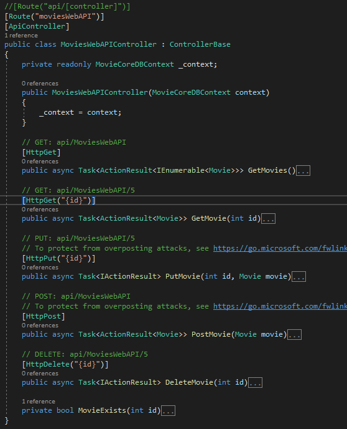Image resolution: width=347 pixels, height=429 pixels.
Task: Click the MoviesWebAPIController class name
Action: (109, 44)
